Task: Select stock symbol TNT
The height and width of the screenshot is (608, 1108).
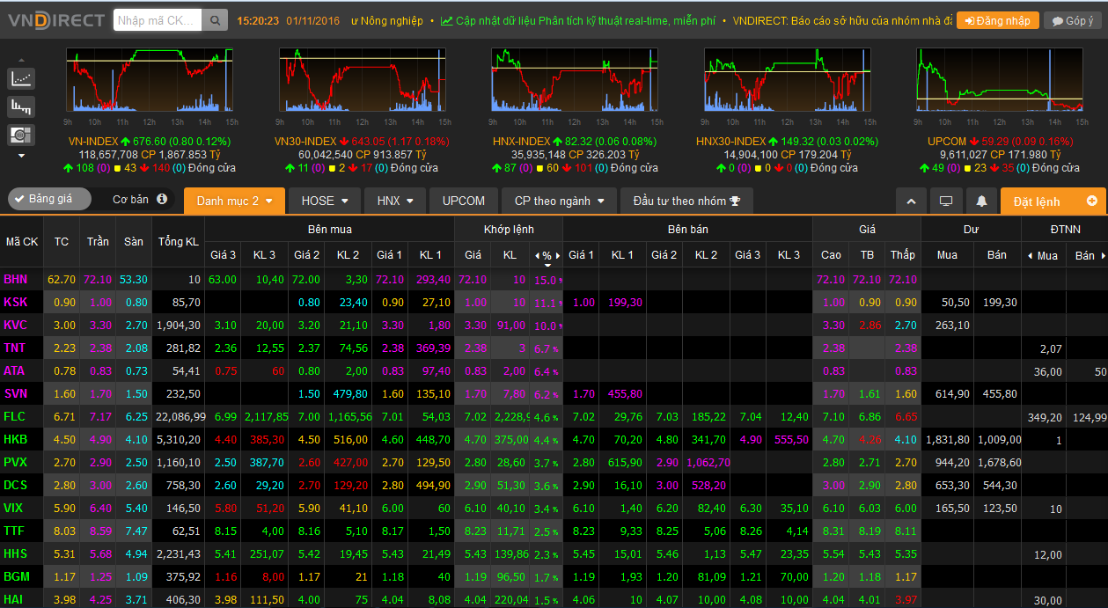Action: [15, 348]
